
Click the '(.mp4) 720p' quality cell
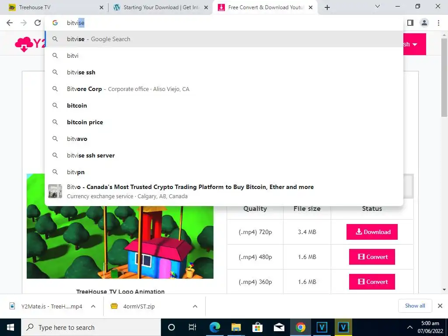point(255,232)
